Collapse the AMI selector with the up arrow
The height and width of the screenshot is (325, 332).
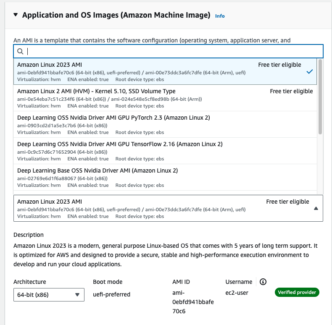point(316,208)
